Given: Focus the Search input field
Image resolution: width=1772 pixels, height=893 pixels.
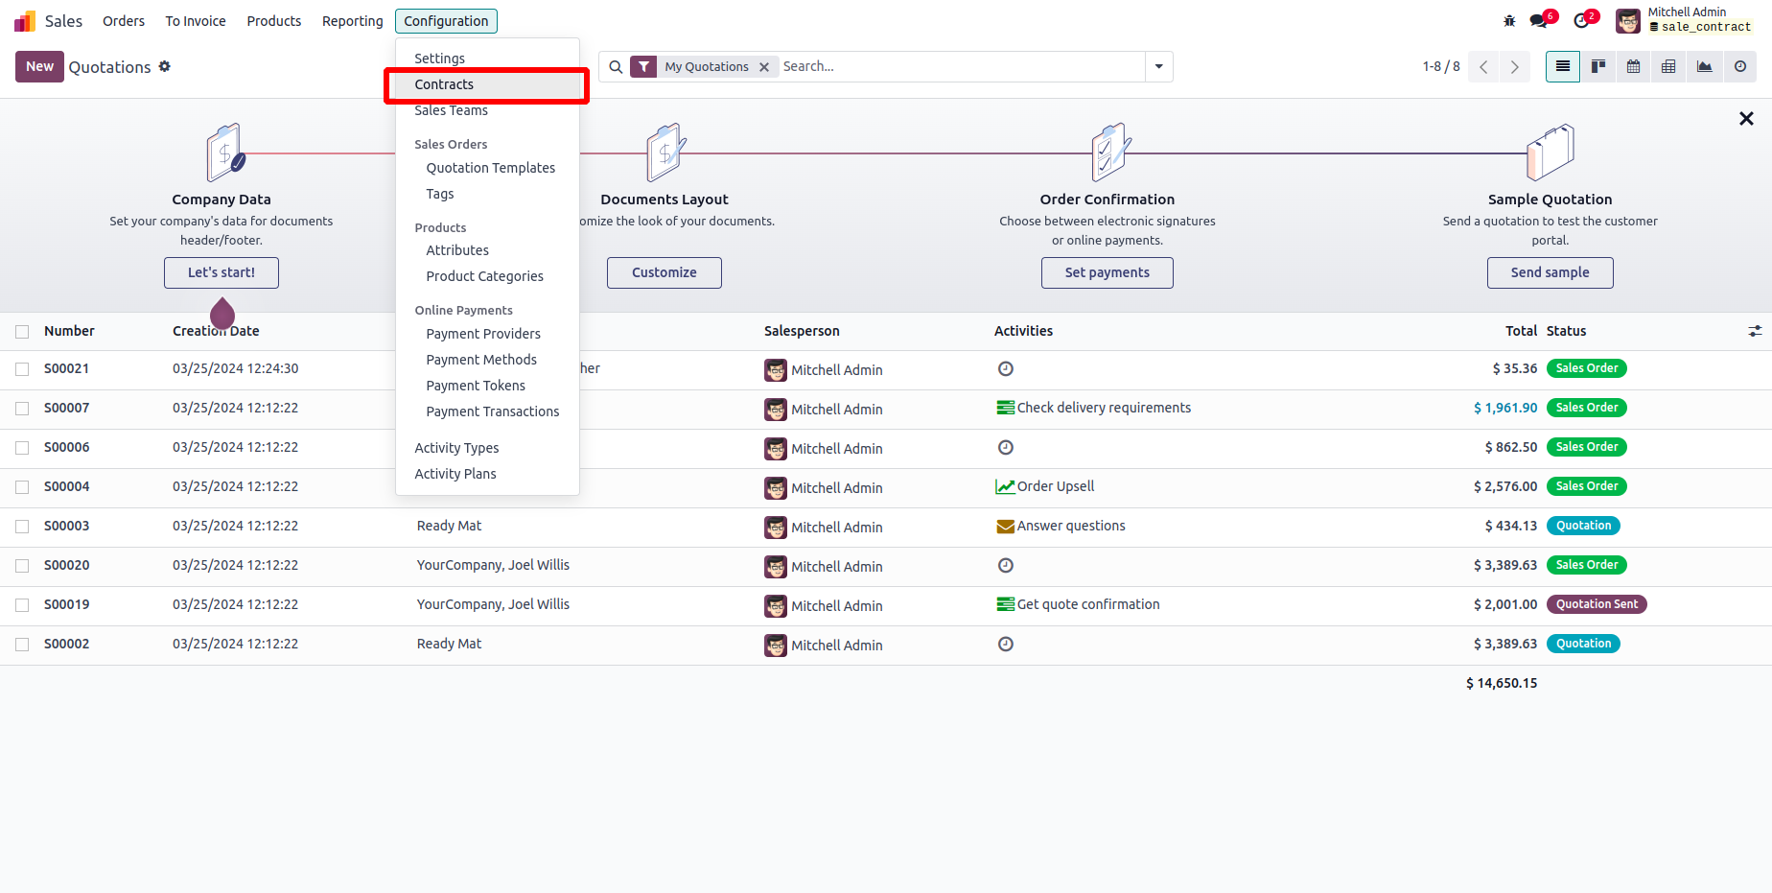Looking at the screenshot, I should click(x=959, y=66).
